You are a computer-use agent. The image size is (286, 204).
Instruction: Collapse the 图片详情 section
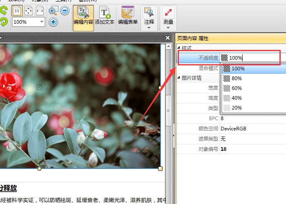(179, 78)
